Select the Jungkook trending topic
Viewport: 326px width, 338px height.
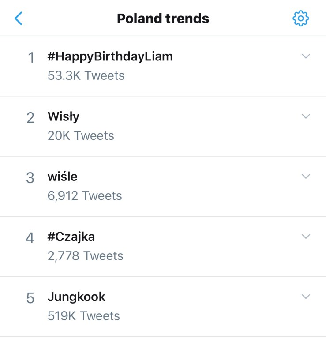tap(76, 297)
